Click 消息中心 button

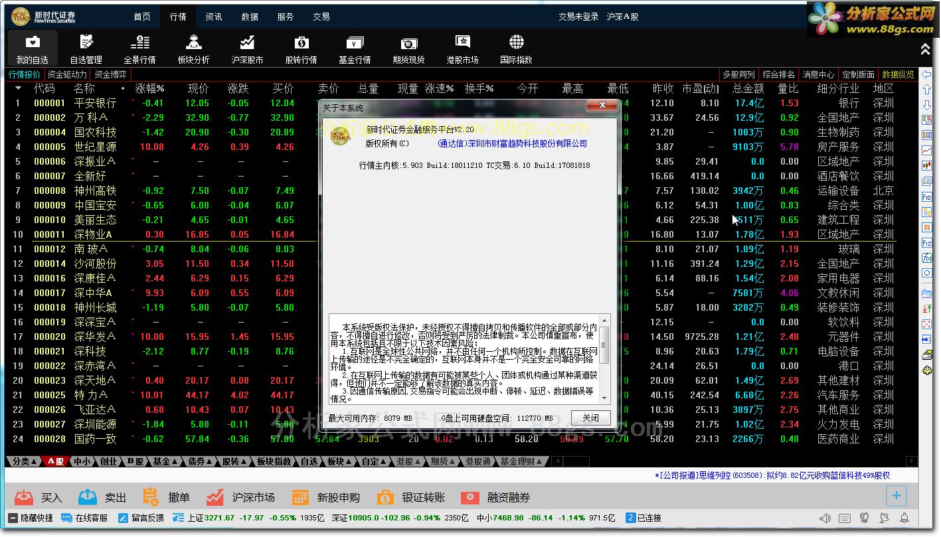(x=818, y=74)
